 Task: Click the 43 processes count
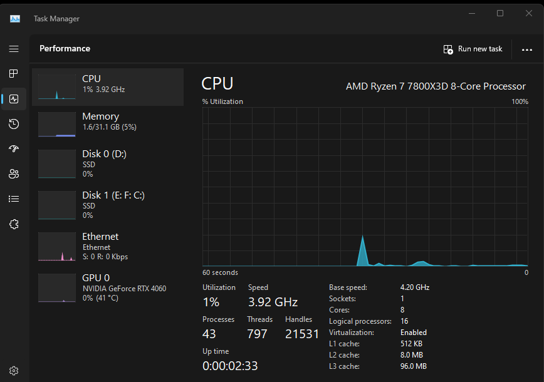(x=209, y=334)
